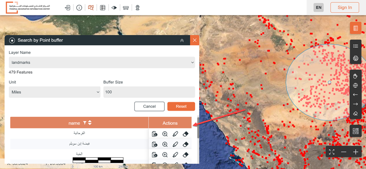Image resolution: width=366 pixels, height=169 pixels.
Task: Click the buffer center point on map
Action: [x=329, y=82]
